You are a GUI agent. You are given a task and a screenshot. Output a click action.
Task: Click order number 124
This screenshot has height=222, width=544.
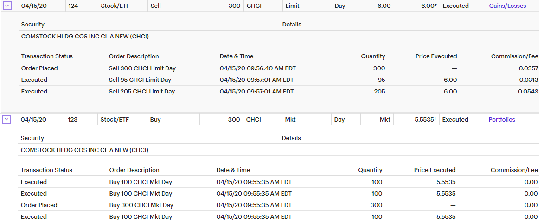(73, 6)
